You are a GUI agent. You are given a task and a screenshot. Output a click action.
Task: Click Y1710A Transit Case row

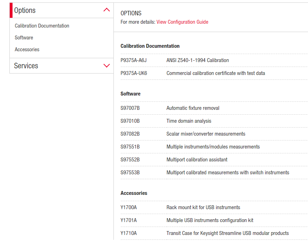[214, 233]
